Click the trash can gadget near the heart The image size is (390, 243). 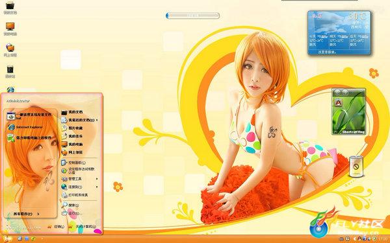point(356,166)
